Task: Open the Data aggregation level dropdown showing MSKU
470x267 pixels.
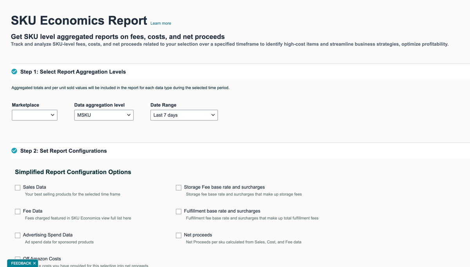Action: pos(103,115)
